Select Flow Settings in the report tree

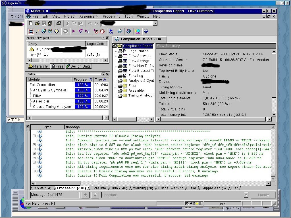(139, 61)
